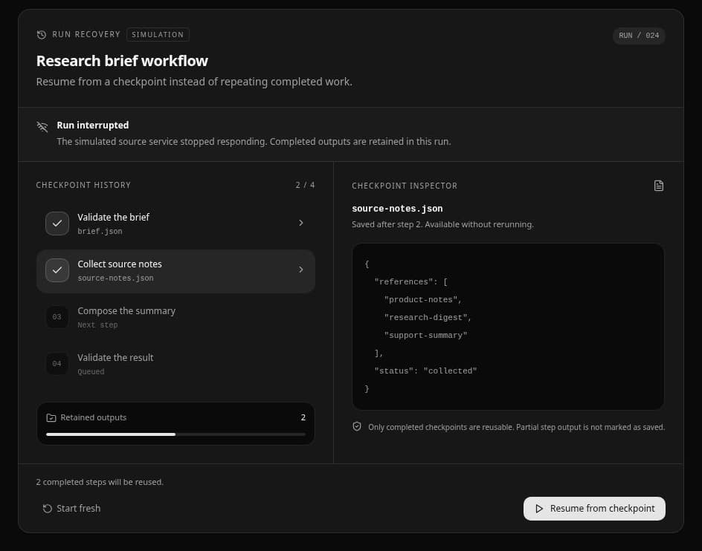Click the step 04 number badge
This screenshot has width=702, height=551.
[x=57, y=364]
